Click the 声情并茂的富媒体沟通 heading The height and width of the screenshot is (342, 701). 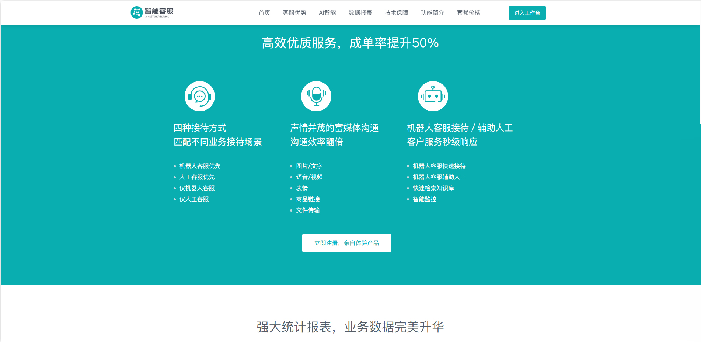point(334,128)
